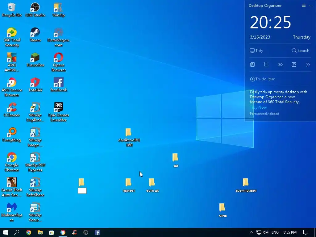Open the Desktop Organizer hamburger menu
316x237 pixels.
point(304,6)
